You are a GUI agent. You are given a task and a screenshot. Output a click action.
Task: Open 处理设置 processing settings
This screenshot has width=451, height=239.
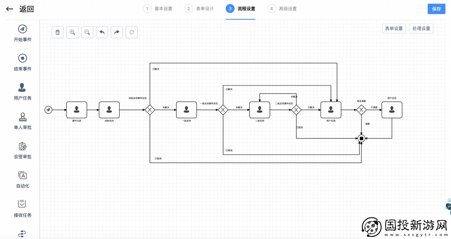click(421, 28)
